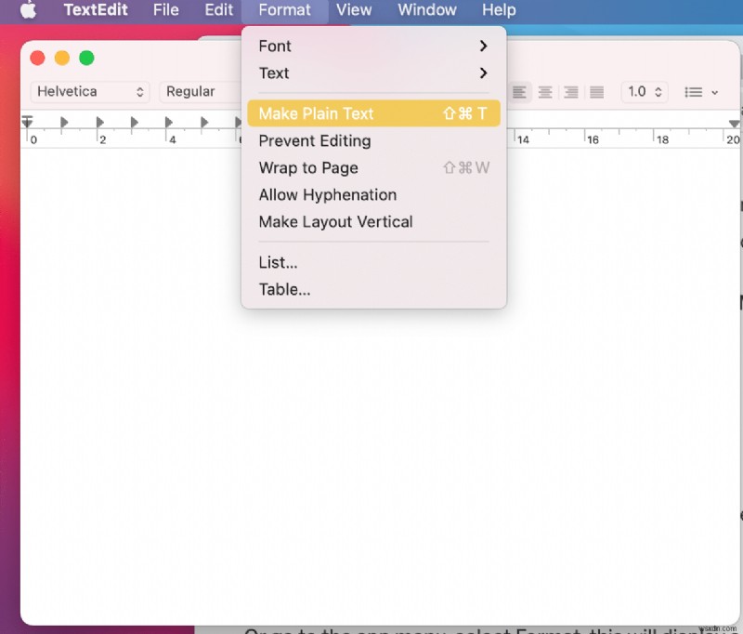This screenshot has width=743, height=634.
Task: Click the line spacing stepper arrows
Action: (659, 92)
